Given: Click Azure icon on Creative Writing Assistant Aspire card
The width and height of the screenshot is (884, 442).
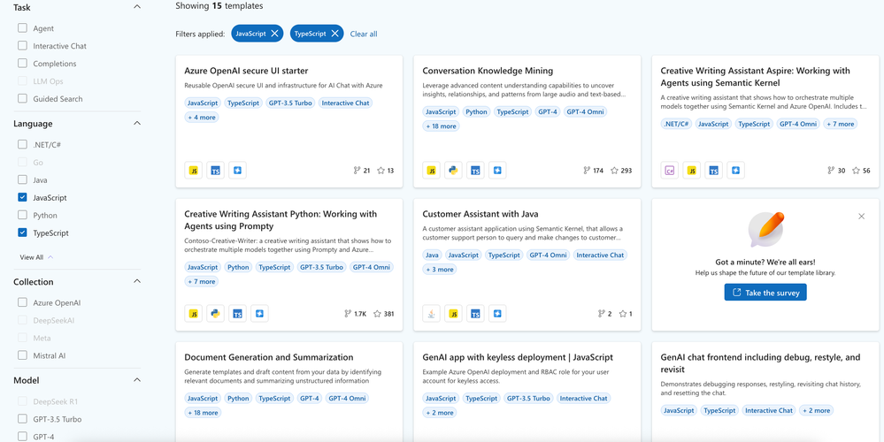Looking at the screenshot, I should 735,171.
